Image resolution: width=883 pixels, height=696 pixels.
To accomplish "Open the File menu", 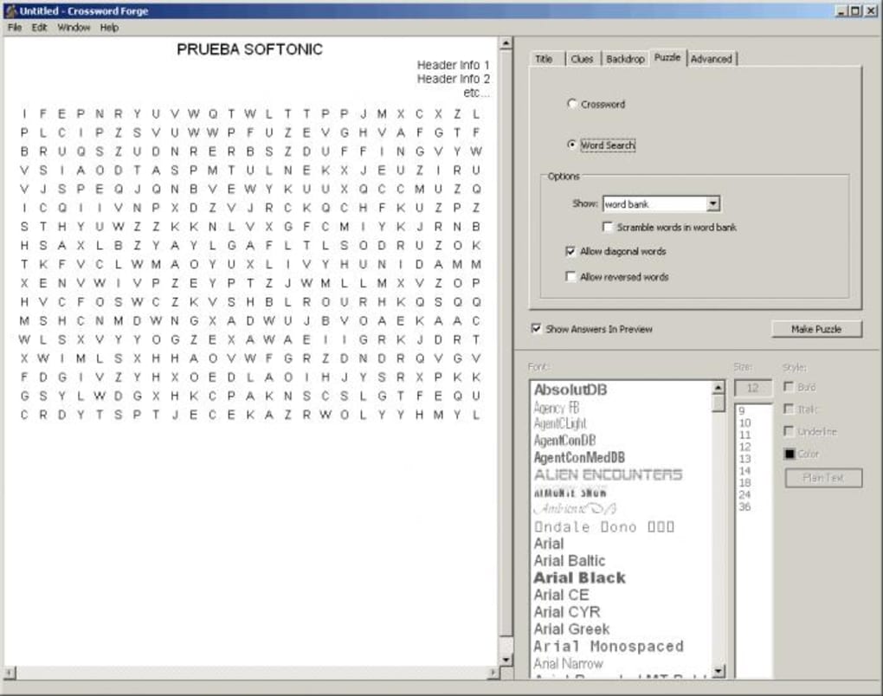I will (15, 28).
